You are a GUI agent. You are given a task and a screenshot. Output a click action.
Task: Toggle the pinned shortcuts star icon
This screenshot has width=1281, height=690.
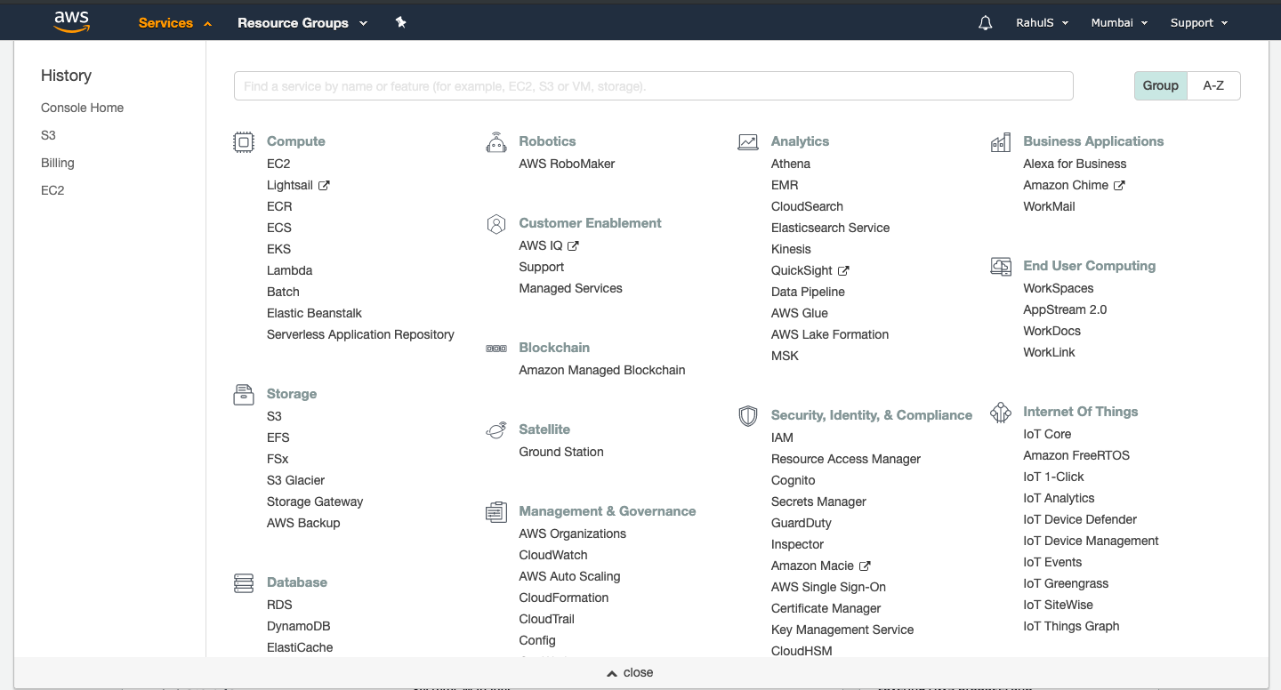(400, 22)
